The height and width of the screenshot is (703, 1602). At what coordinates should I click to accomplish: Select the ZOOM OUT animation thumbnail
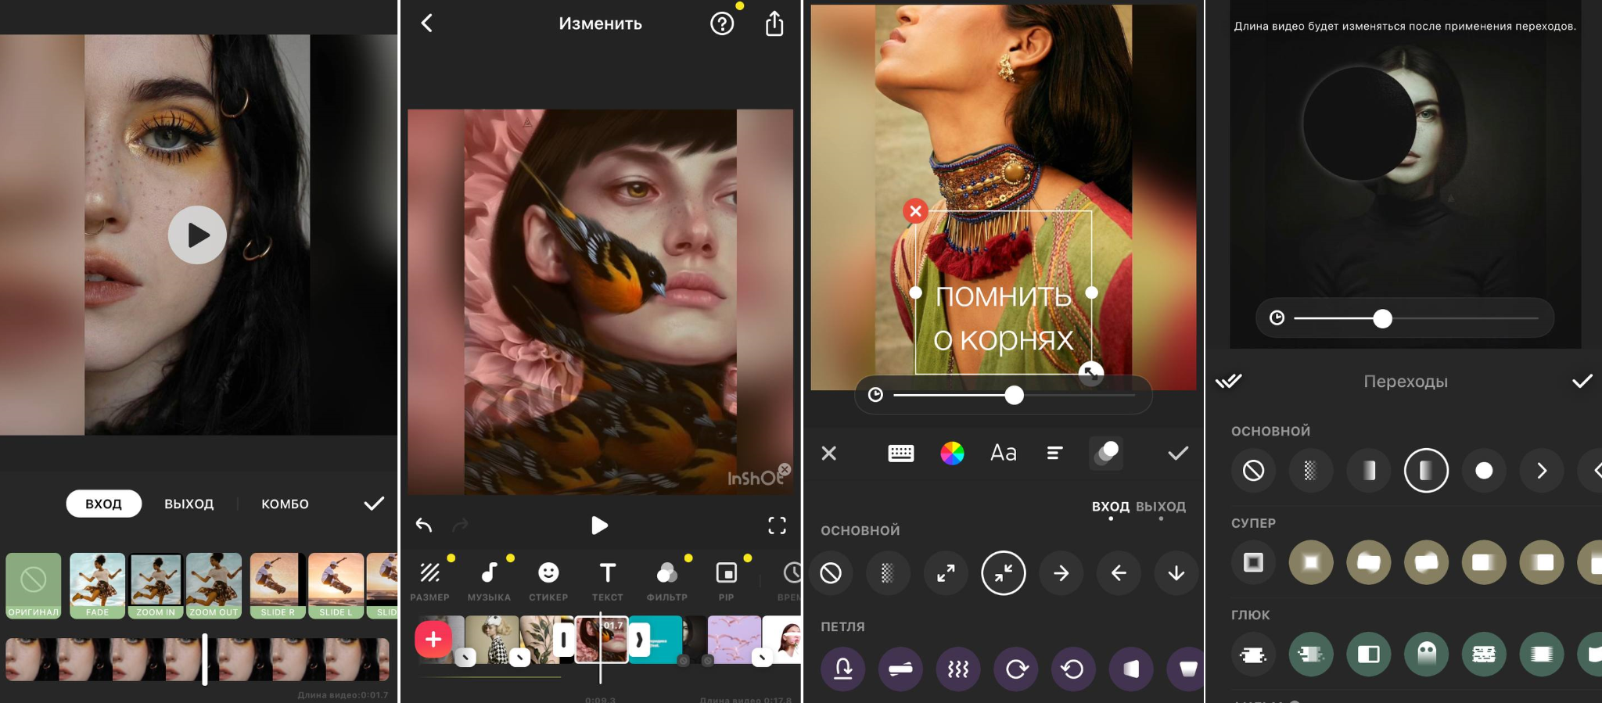[x=214, y=586]
